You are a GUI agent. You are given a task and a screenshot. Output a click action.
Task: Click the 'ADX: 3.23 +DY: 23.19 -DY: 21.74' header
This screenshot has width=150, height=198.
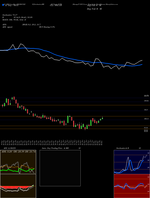click(18, 152)
